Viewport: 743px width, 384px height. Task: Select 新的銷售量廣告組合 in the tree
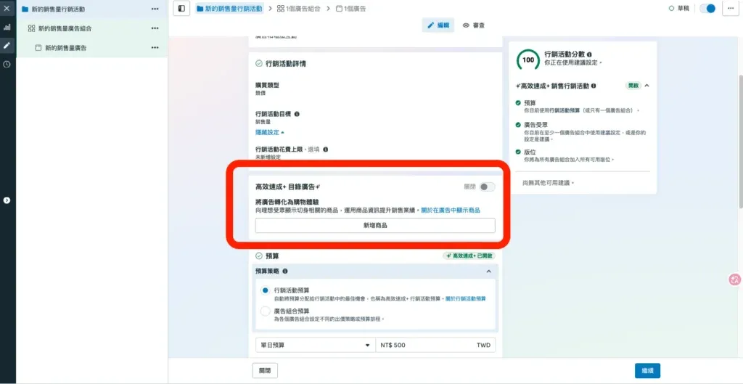(x=65, y=28)
